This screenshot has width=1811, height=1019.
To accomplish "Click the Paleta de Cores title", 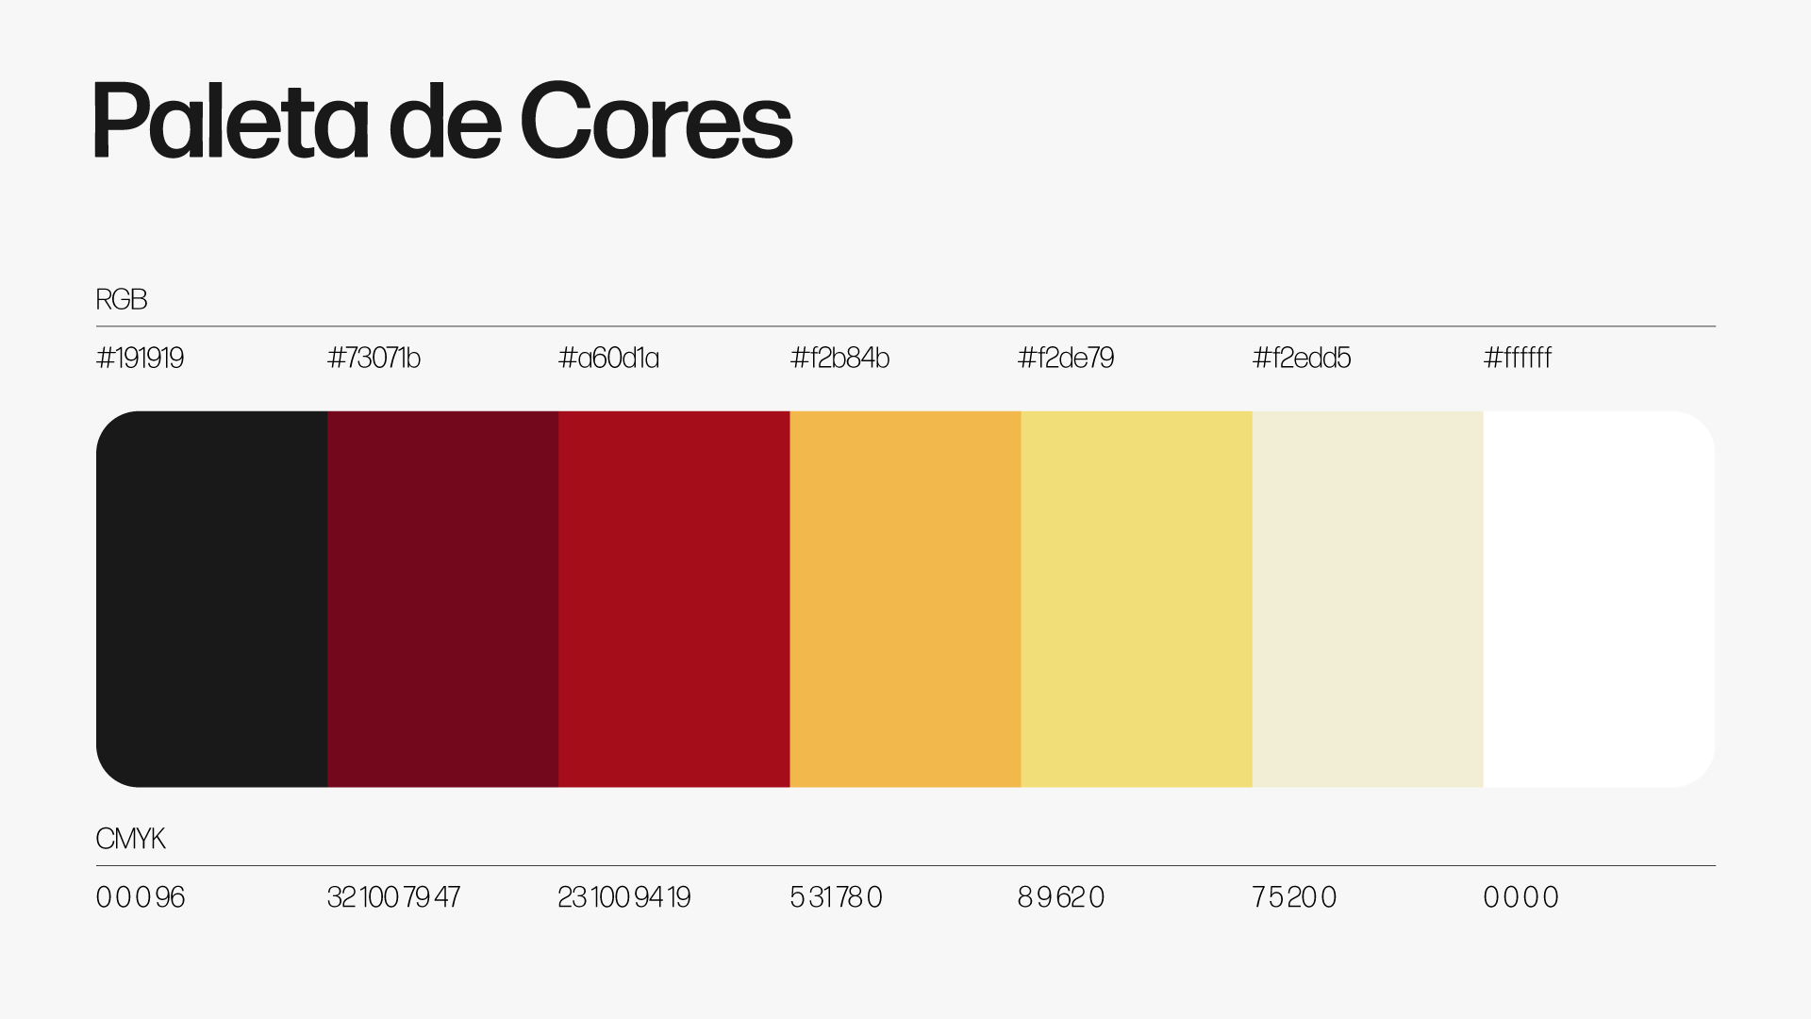I will pyautogui.click(x=442, y=121).
